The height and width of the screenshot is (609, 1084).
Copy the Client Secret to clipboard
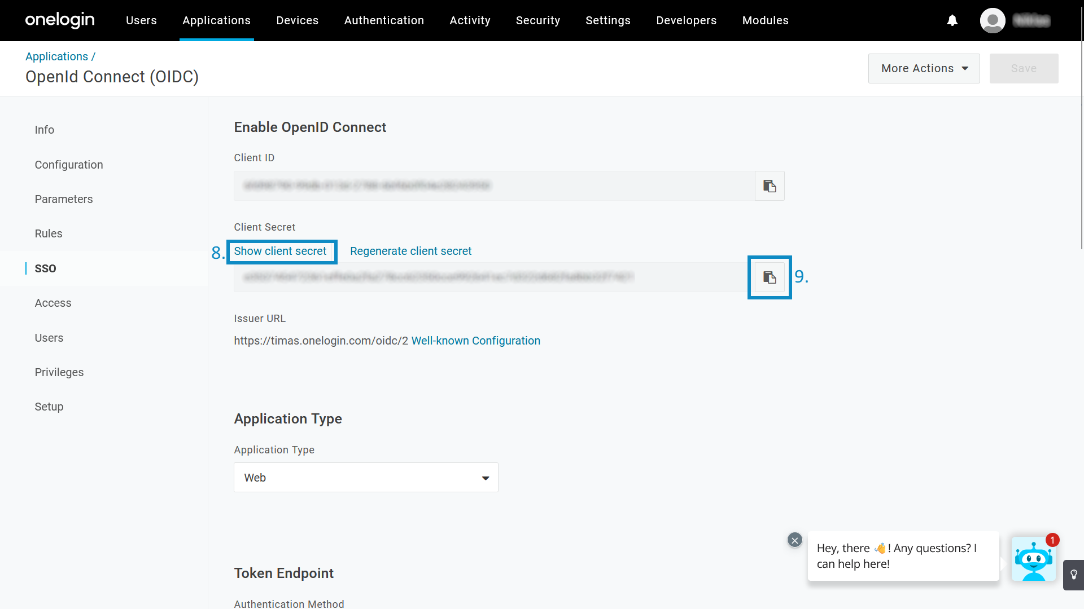pyautogui.click(x=770, y=277)
